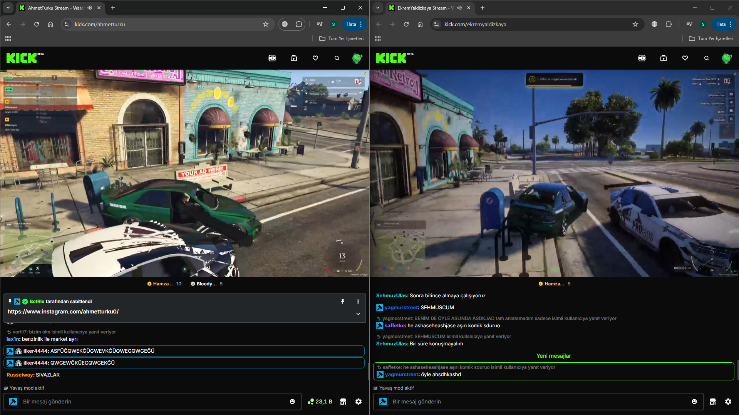Collapse the pinned message chevron
Screen dimensions: 739x415
pyautogui.click(x=358, y=314)
